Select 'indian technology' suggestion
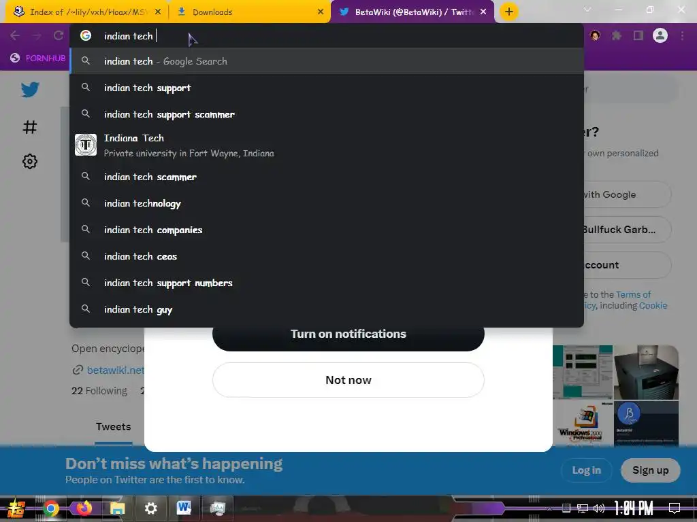 pyautogui.click(x=326, y=203)
